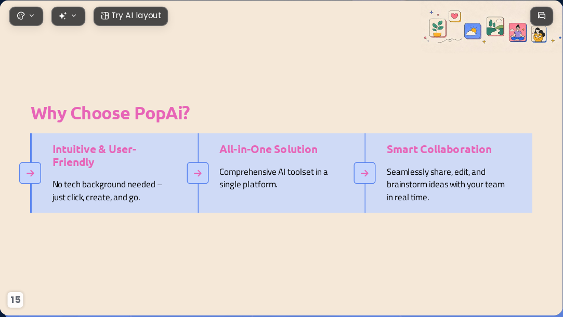Click arrow icon beside Intuitive & User-Friendly
The height and width of the screenshot is (317, 563).
[30, 173]
